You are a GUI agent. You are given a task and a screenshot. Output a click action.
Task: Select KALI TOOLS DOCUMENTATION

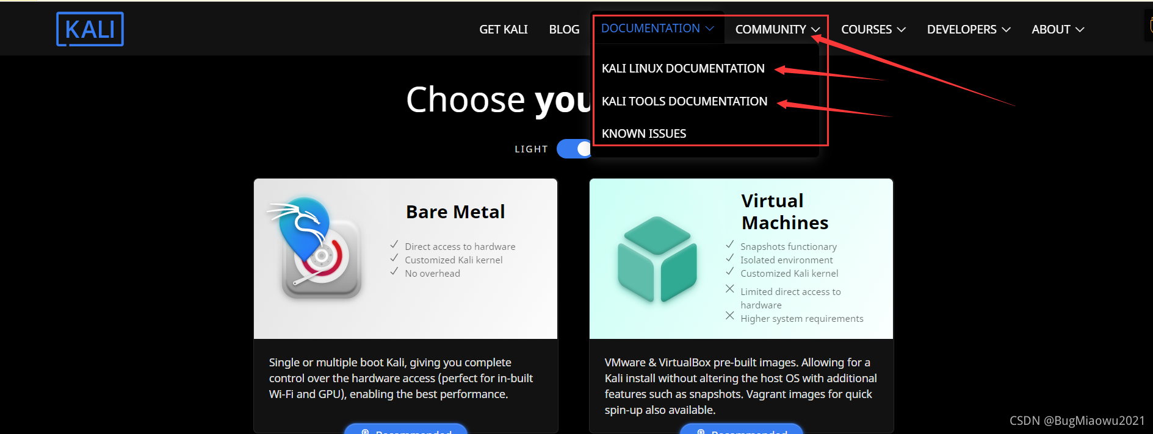(684, 101)
